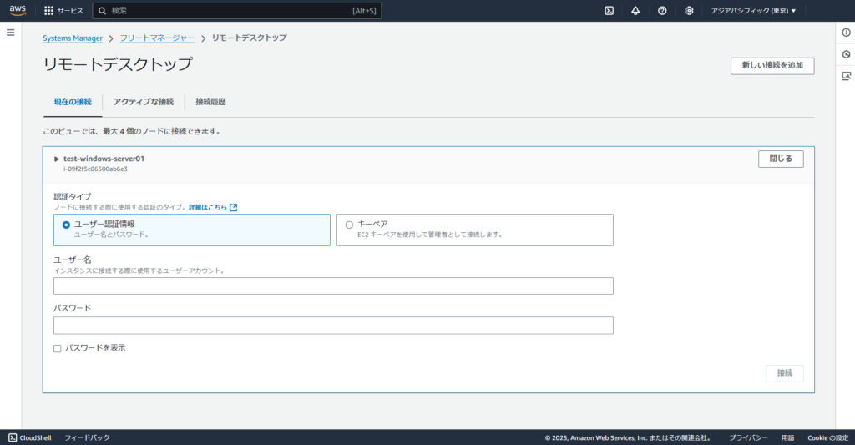
Task: Open the settings gear icon
Action: pos(689,11)
